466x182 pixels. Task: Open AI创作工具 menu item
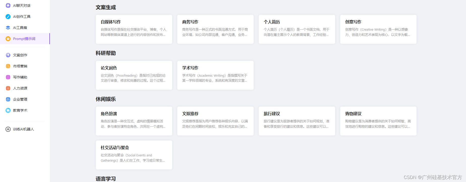[x=22, y=17]
